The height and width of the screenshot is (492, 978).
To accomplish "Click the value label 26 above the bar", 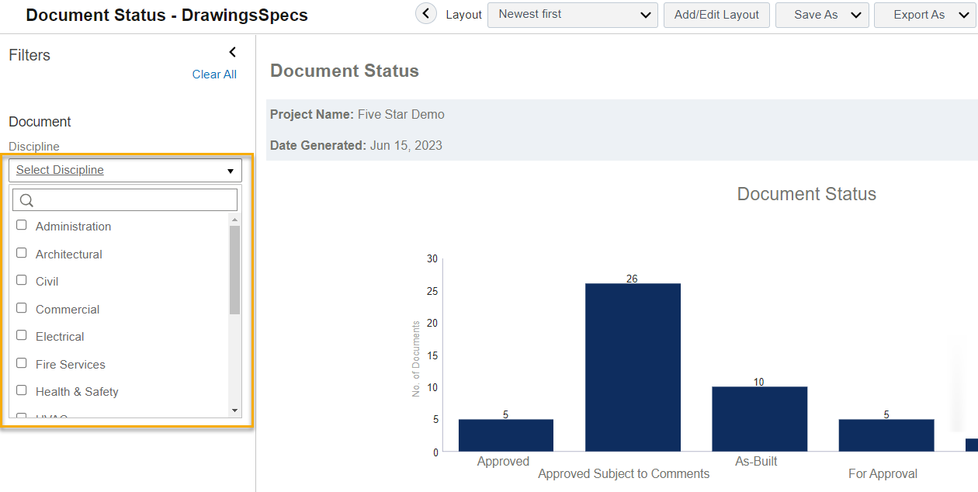I will [x=632, y=279].
